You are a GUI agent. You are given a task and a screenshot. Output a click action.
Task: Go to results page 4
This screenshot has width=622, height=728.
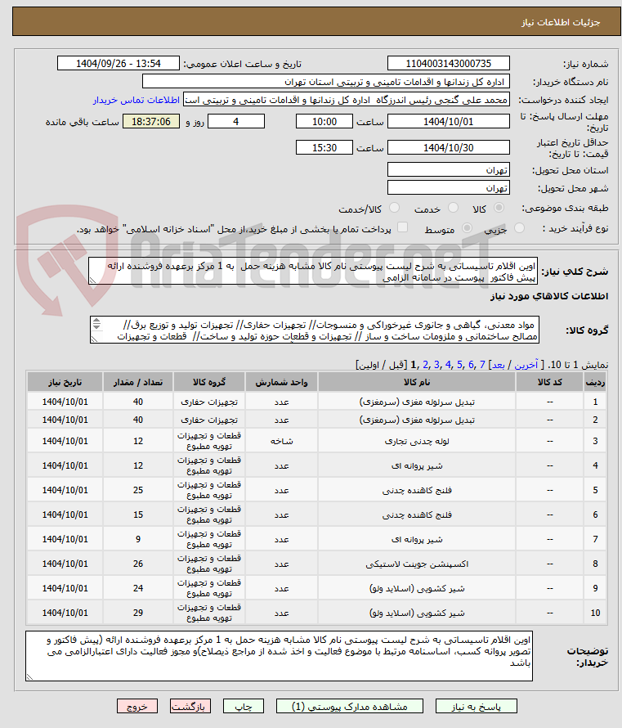(x=448, y=365)
